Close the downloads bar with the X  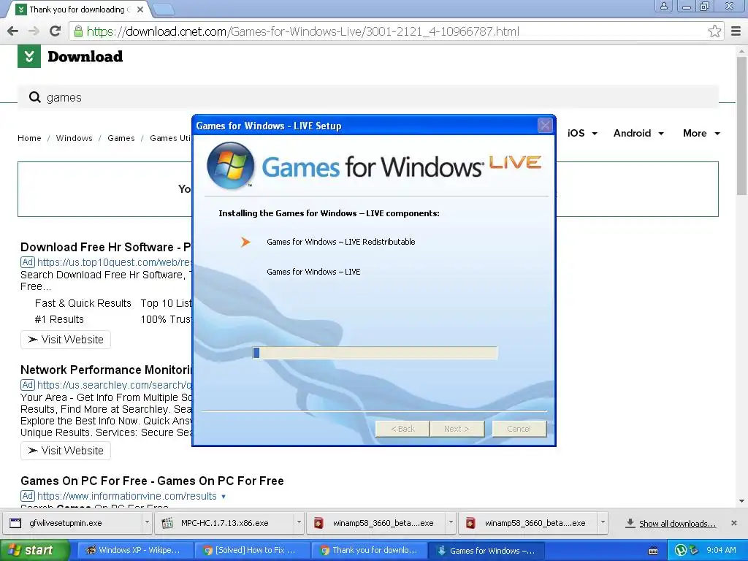pyautogui.click(x=734, y=523)
